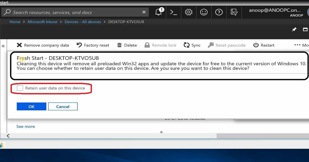Confirm Fresh Start with OK
309x162 pixels.
[31, 106]
